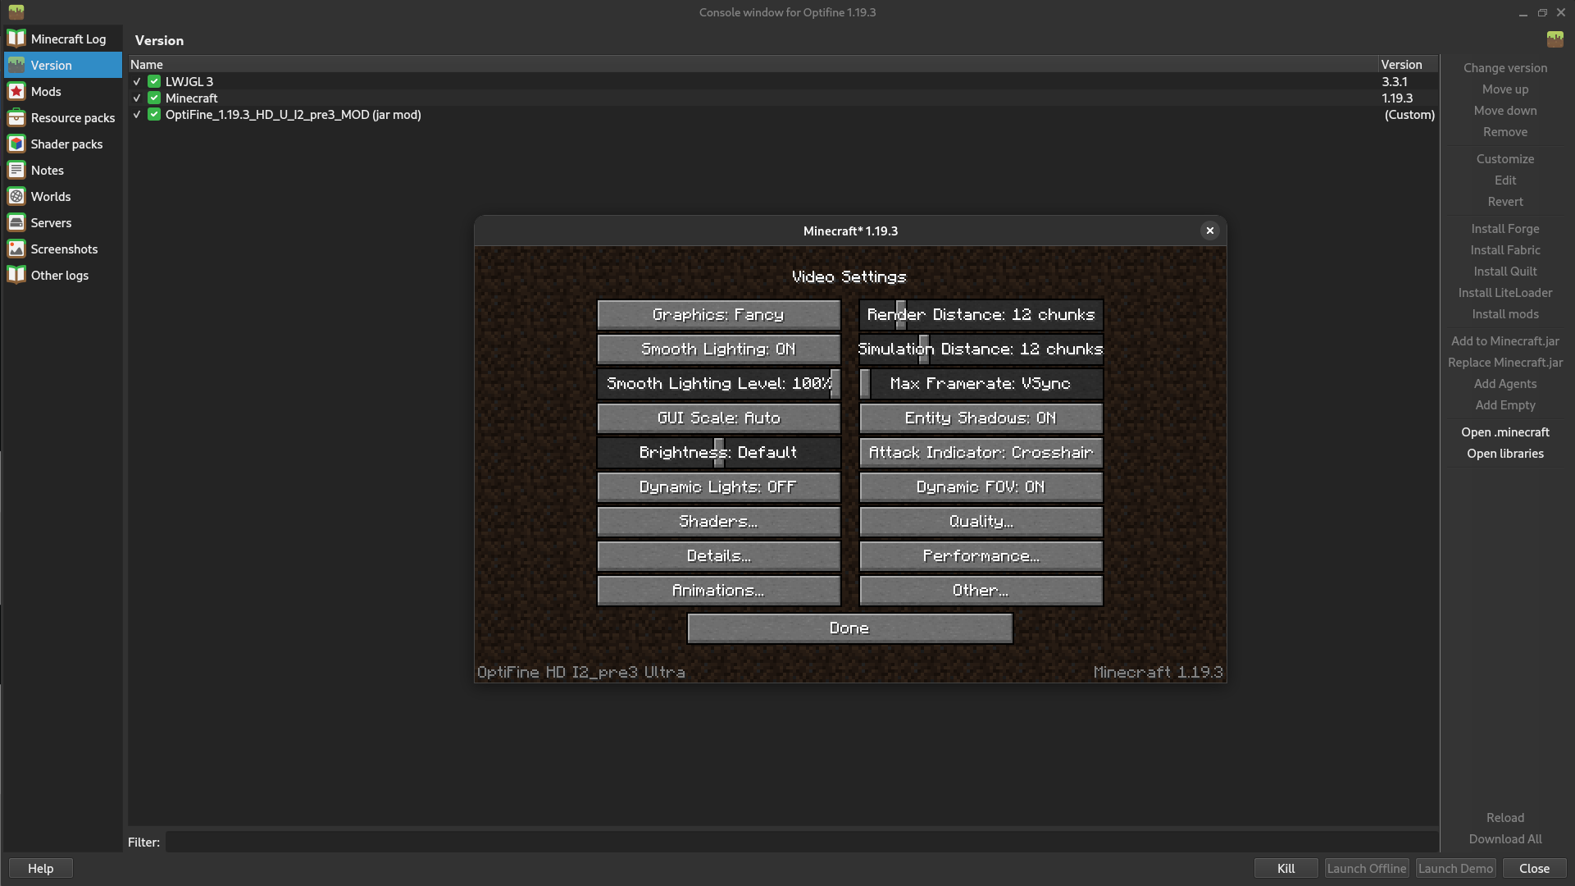The width and height of the screenshot is (1575, 886).
Task: Toggle Smooth Lighting off
Action: point(717,349)
